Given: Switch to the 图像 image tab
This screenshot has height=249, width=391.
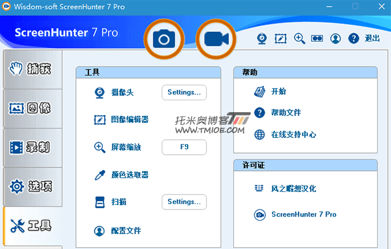Looking at the screenshot, I should 32,109.
